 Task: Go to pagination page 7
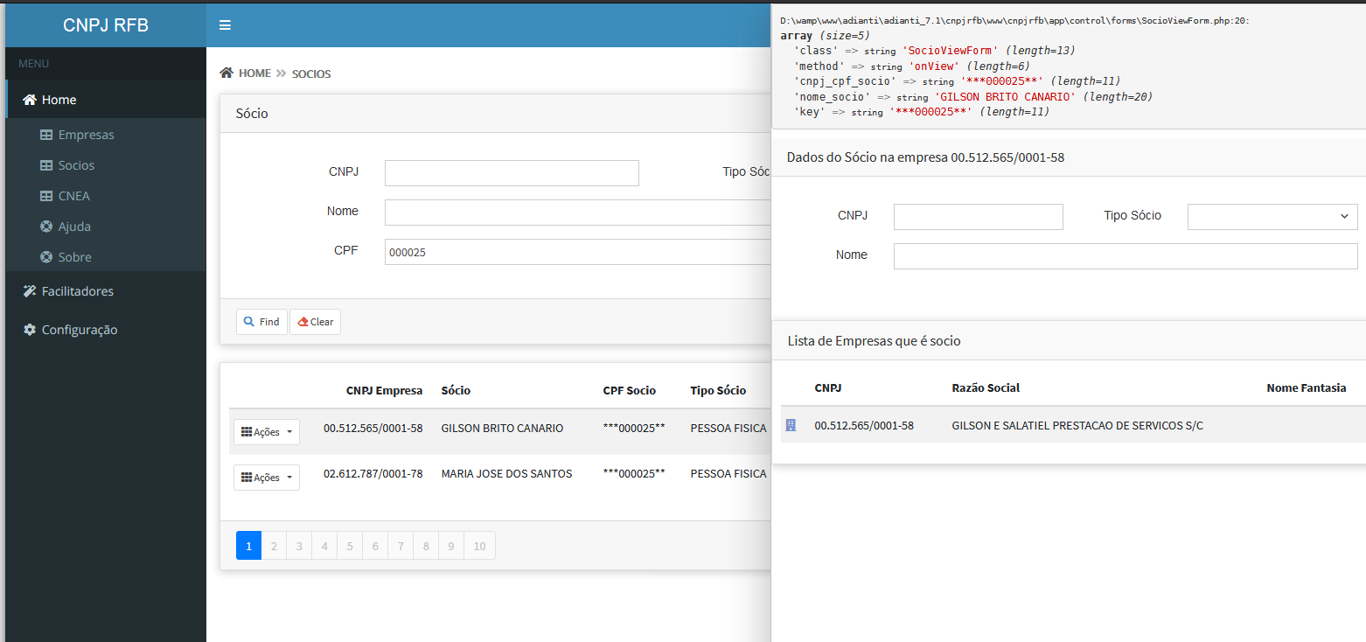pos(401,546)
